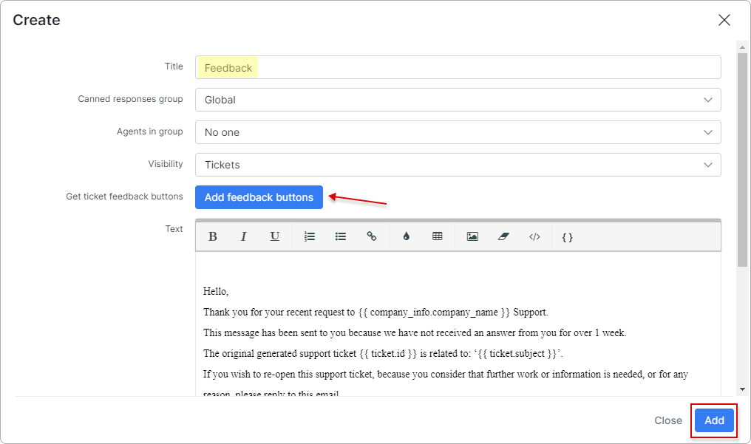Insert a table into the response
The height and width of the screenshot is (444, 751).
[x=437, y=236]
